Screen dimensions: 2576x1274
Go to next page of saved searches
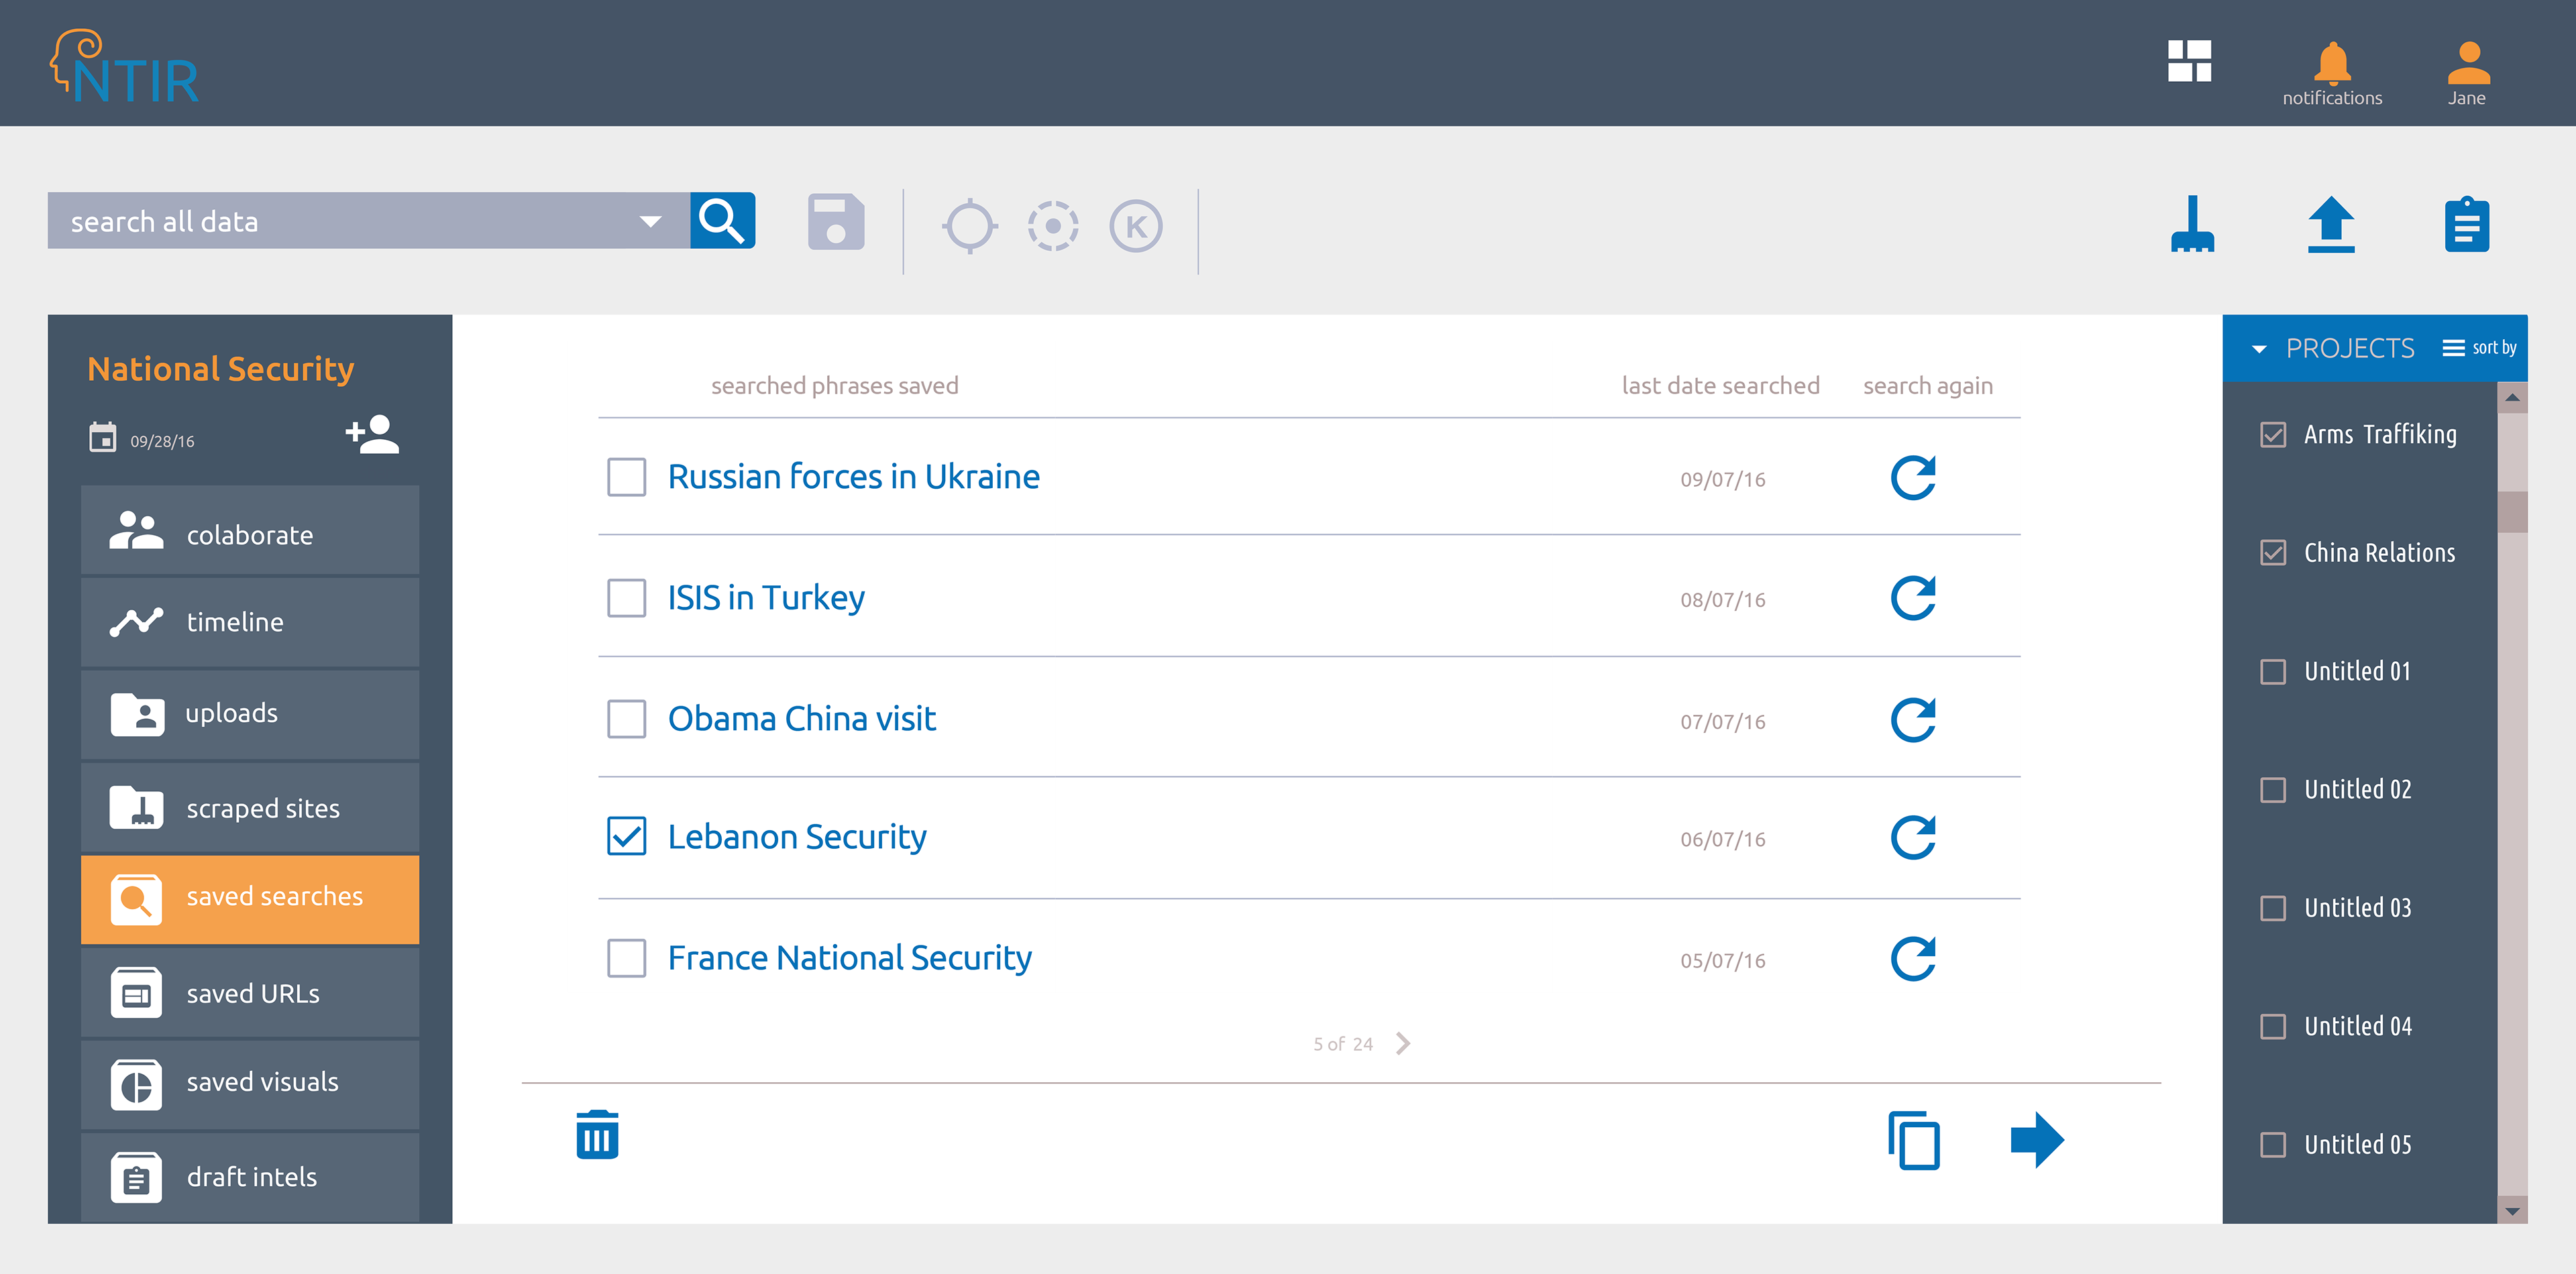pos(1402,1043)
